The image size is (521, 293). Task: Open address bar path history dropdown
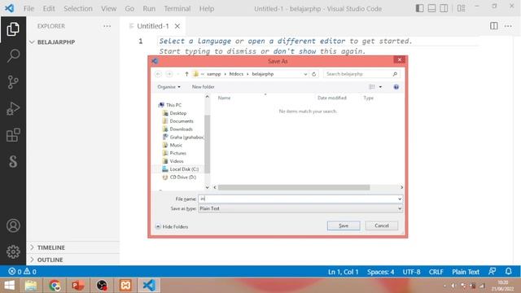pos(305,74)
